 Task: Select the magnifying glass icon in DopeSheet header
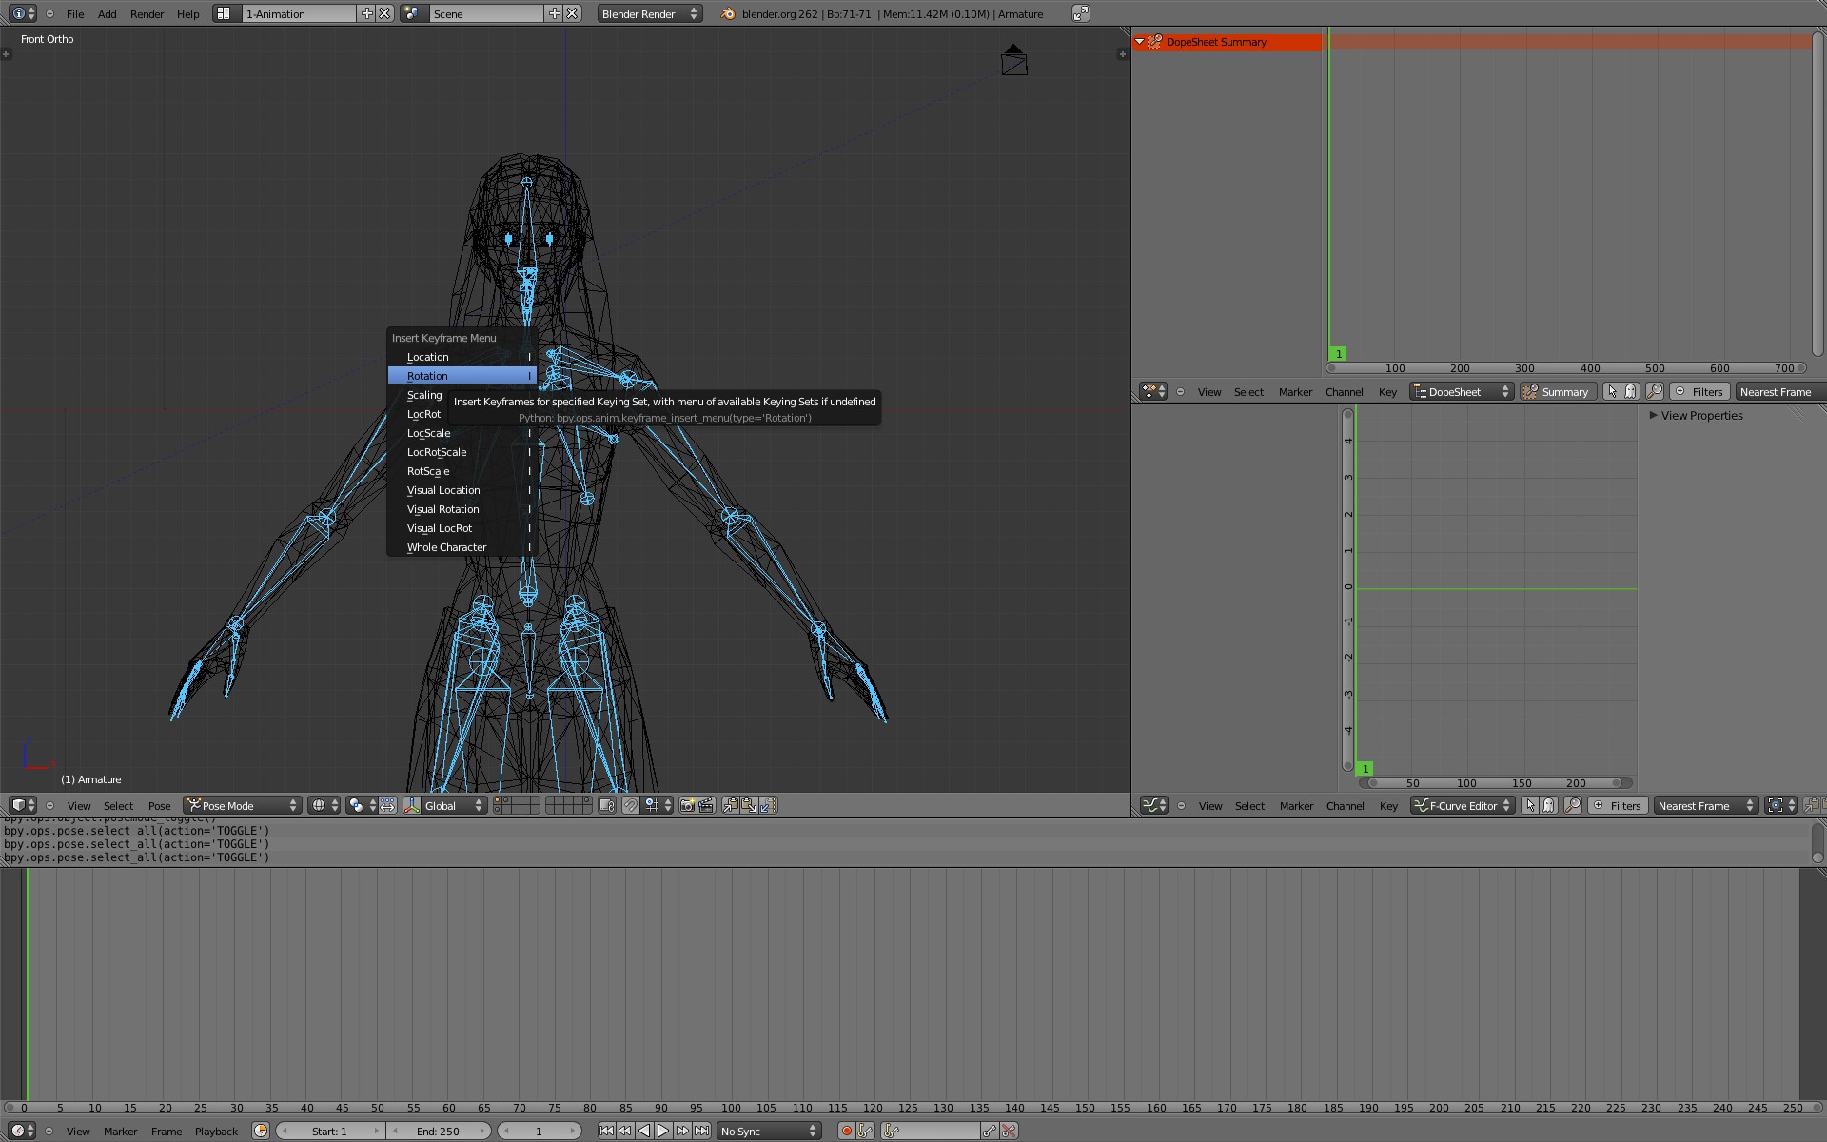tap(1656, 391)
